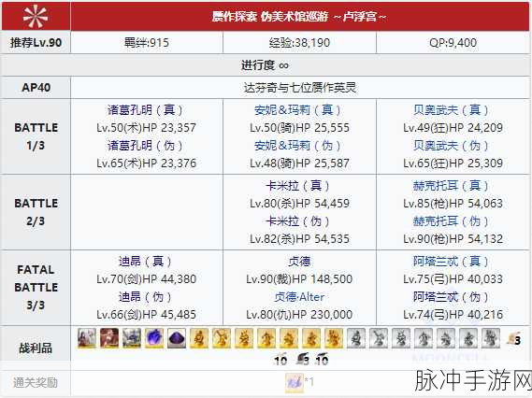The width and height of the screenshot is (532, 398).
Task: Open 卡米拉（伪）link
Action: point(298,221)
